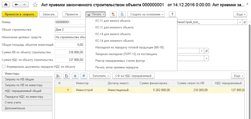Add document to favorites star
251x119 pixels.
tap(35, 5)
